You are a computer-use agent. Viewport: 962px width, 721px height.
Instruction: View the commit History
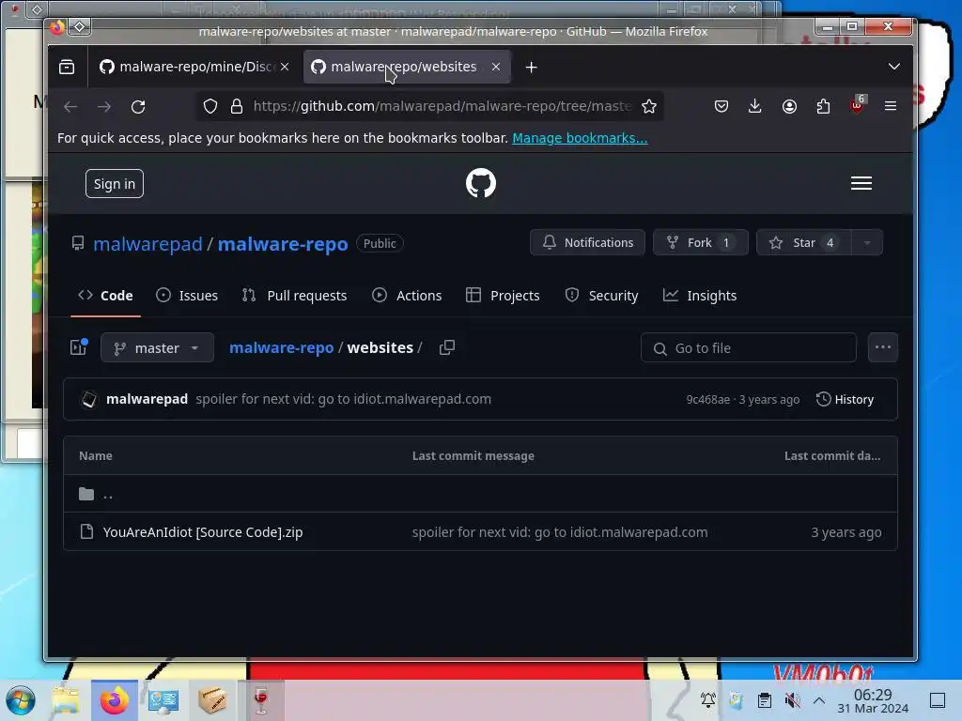click(x=845, y=400)
